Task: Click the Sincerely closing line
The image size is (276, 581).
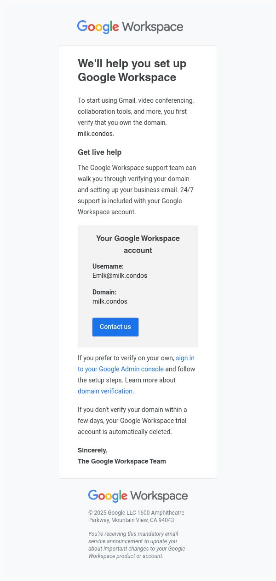Action: 92,450
